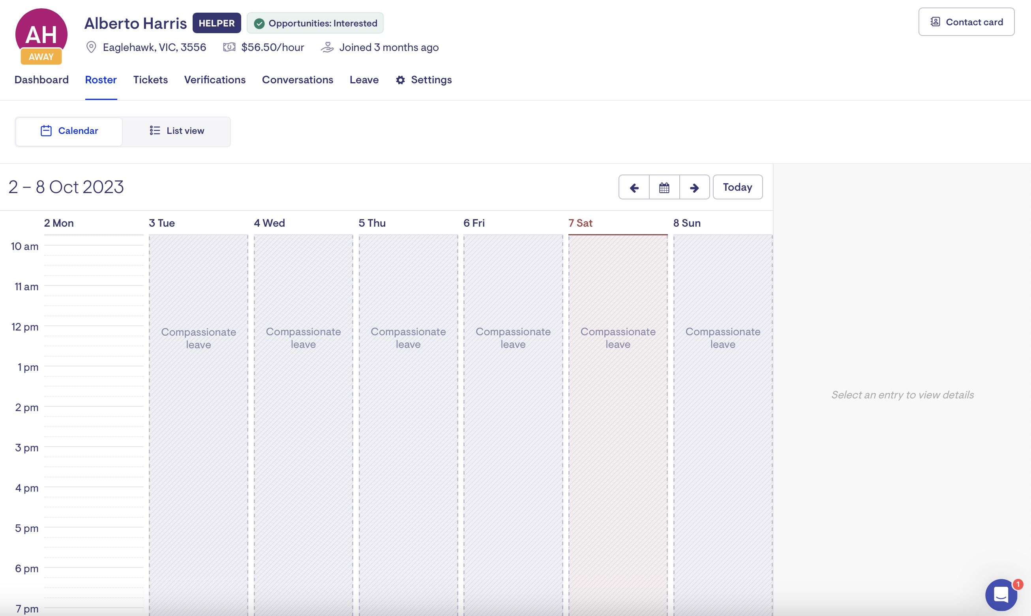
Task: Click the hourly rate money icon
Action: click(229, 47)
